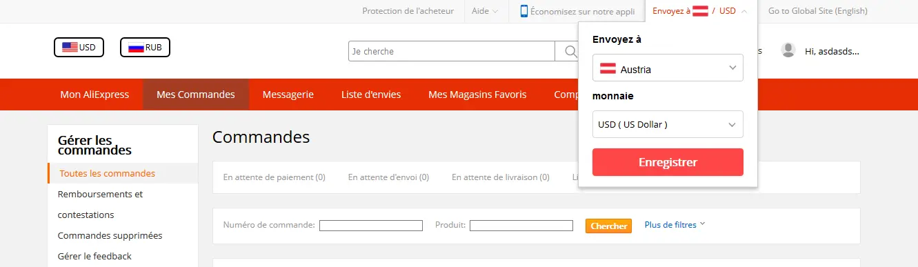Filter by En attente d'envoi (0)
The height and width of the screenshot is (267, 918).
coord(388,177)
